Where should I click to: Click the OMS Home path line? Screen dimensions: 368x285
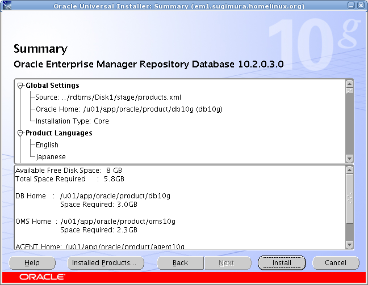(95, 222)
